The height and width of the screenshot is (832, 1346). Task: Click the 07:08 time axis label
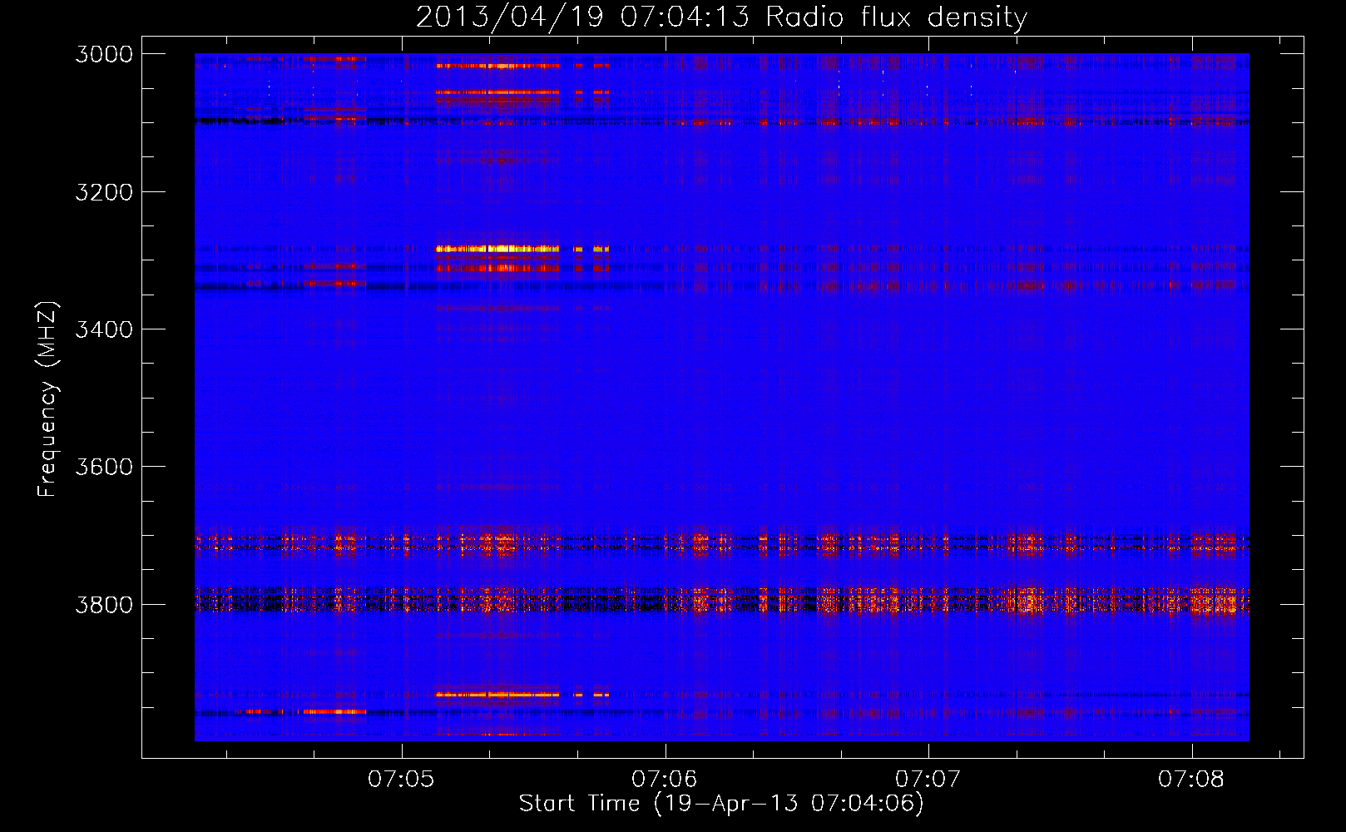(1191, 780)
